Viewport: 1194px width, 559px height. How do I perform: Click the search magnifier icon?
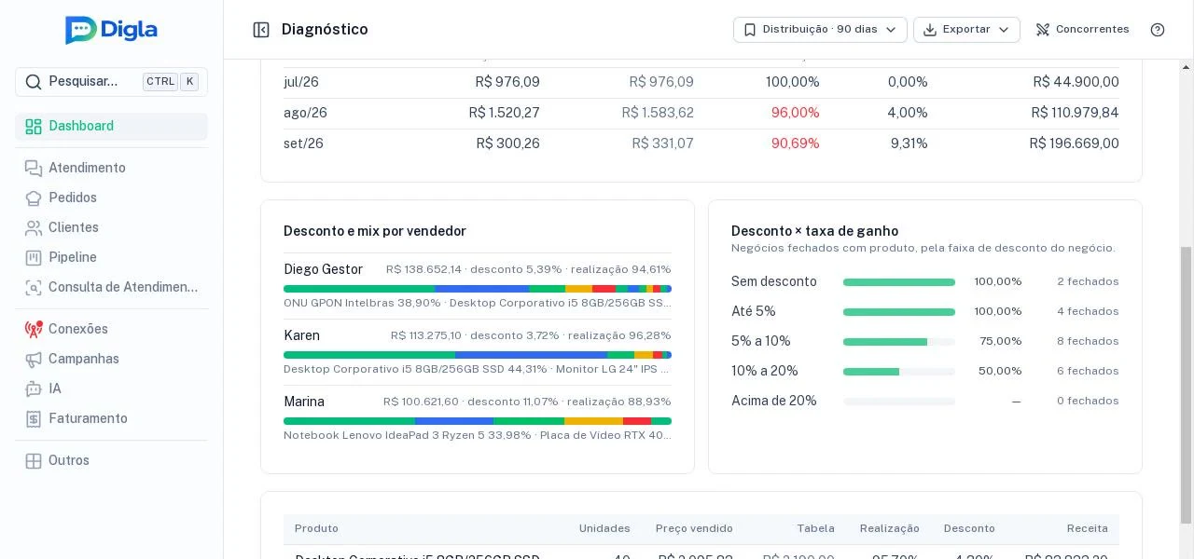click(34, 82)
